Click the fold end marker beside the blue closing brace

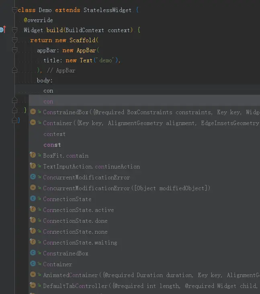tap(14, 120)
